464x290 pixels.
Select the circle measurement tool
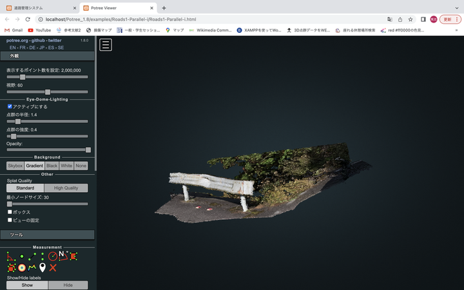53,256
